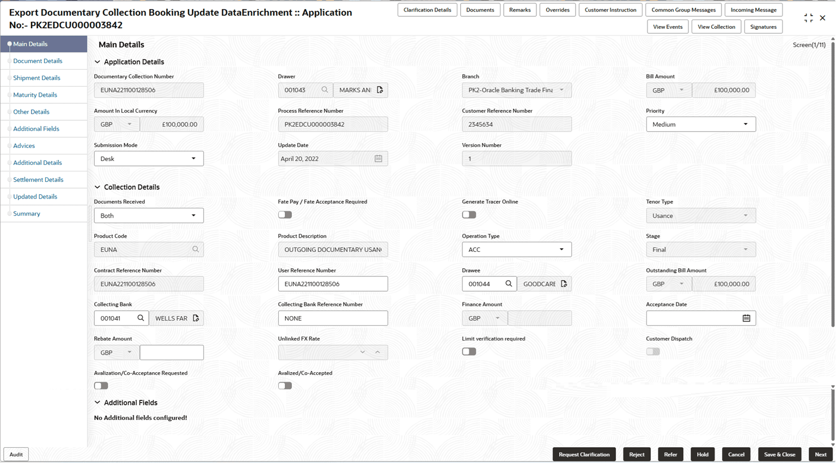Collapse the Application Details section
The height and width of the screenshot is (463, 837).
(x=97, y=62)
